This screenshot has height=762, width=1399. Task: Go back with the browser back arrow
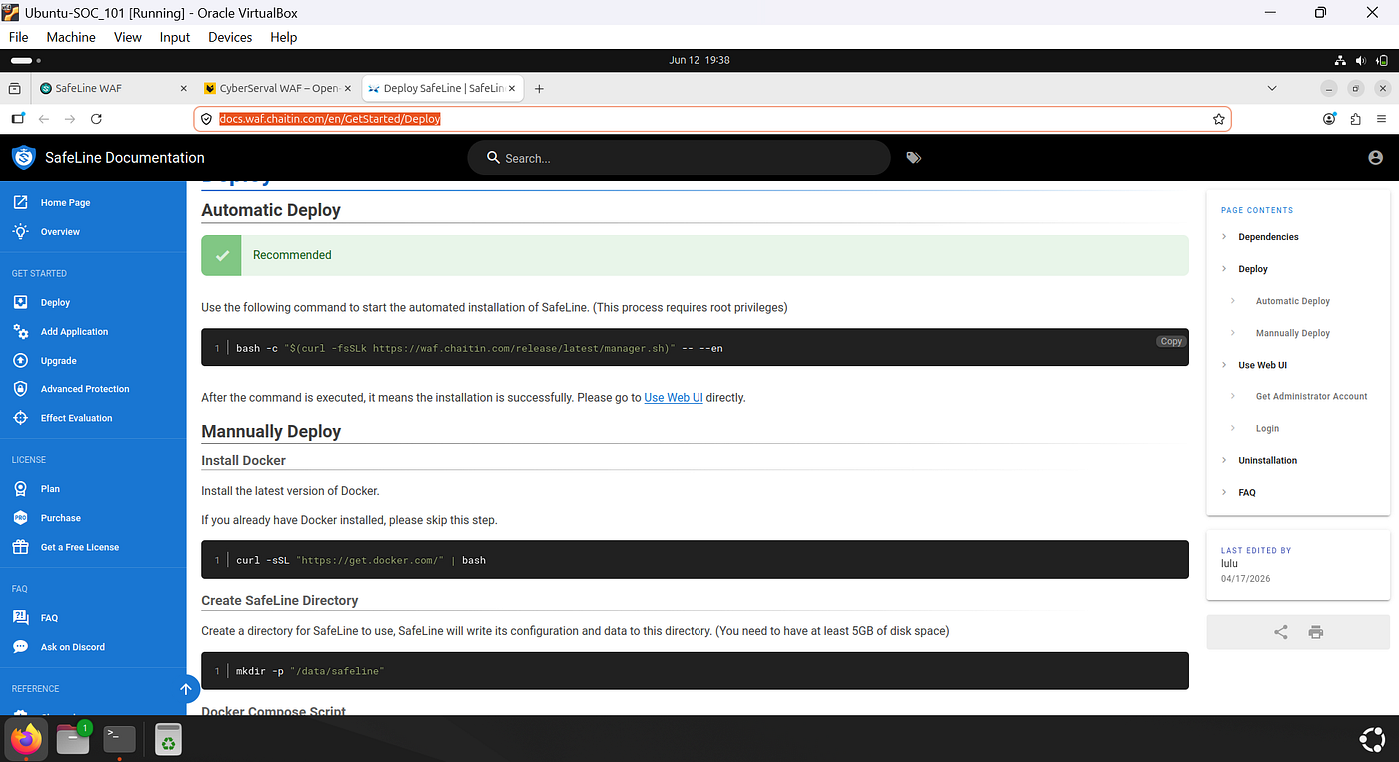coord(44,119)
